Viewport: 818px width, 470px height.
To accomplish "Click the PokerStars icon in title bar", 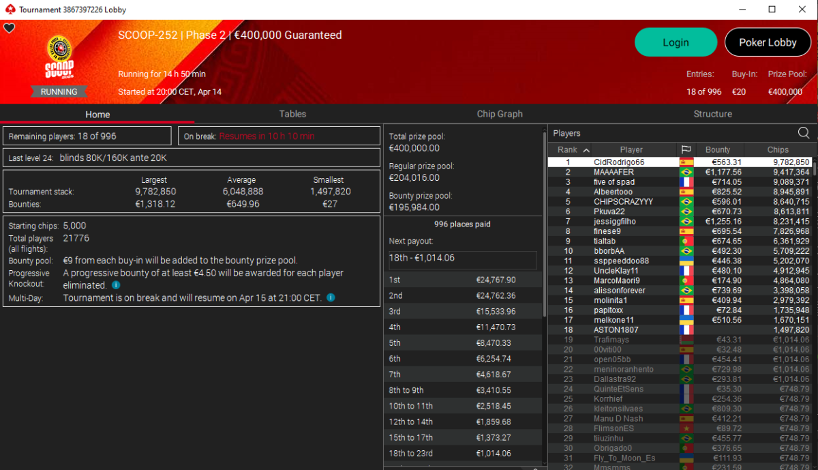I will 9,10.
